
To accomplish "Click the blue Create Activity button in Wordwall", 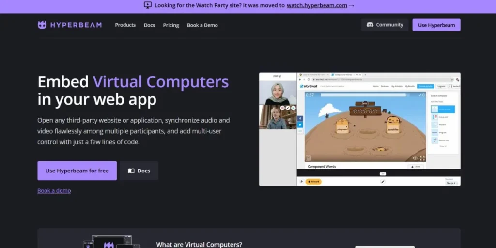I will (x=425, y=86).
